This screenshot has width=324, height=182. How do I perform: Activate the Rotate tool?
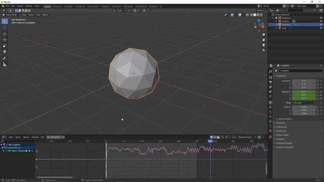point(5,40)
